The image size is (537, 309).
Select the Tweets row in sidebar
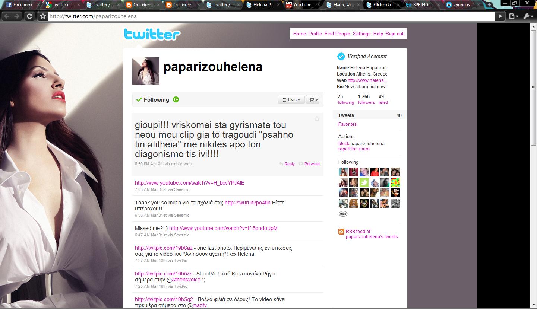370,115
